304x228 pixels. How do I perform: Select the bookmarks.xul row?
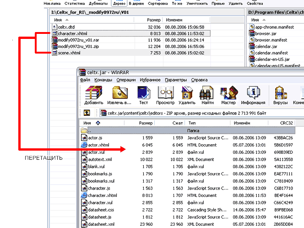coord(188,181)
